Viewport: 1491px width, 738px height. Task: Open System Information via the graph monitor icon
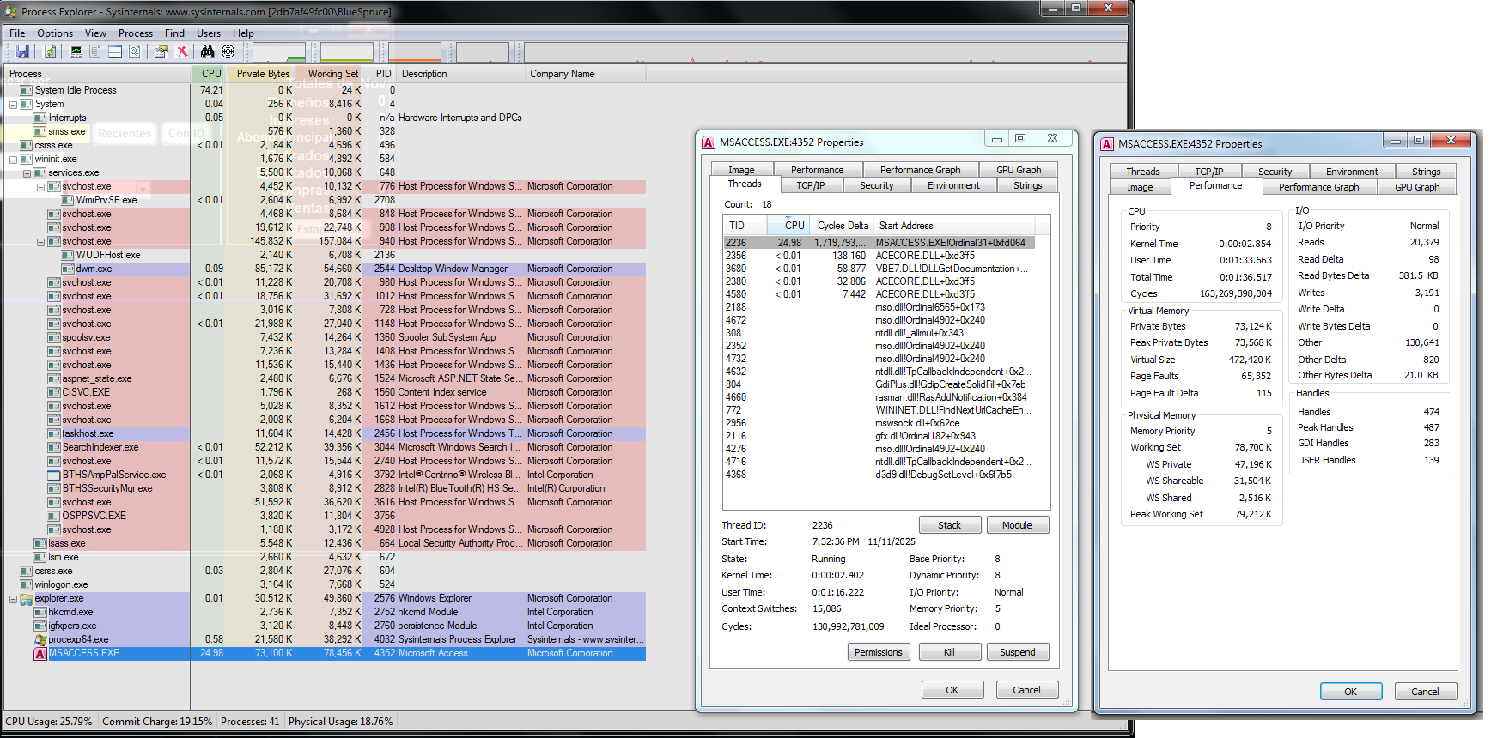76,52
